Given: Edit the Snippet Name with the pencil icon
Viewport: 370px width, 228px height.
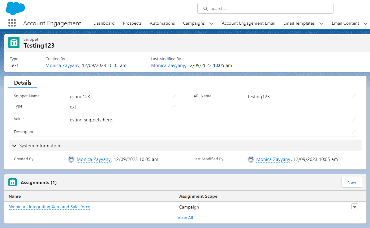Looking at the screenshot, I should point(174,96).
